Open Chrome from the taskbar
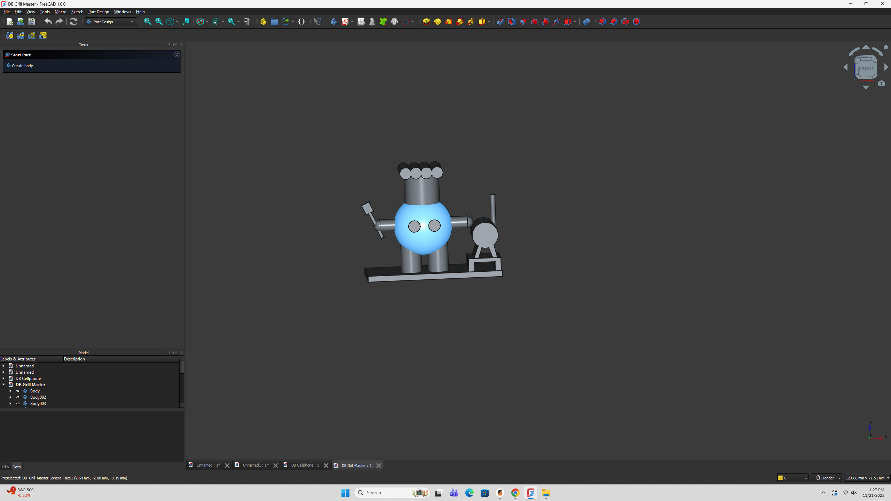 click(x=515, y=493)
